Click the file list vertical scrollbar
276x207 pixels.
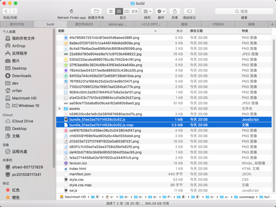point(274,116)
